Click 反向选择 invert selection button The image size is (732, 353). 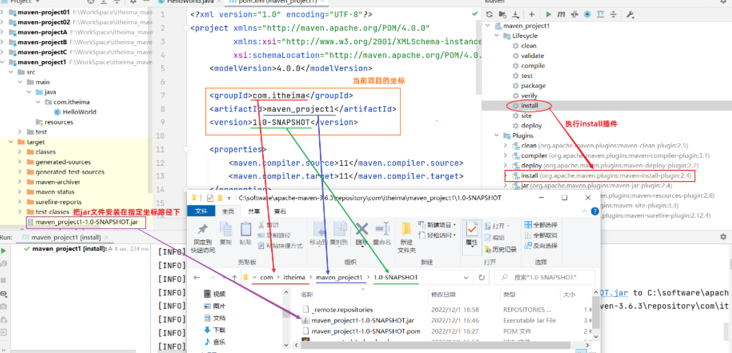(541, 246)
